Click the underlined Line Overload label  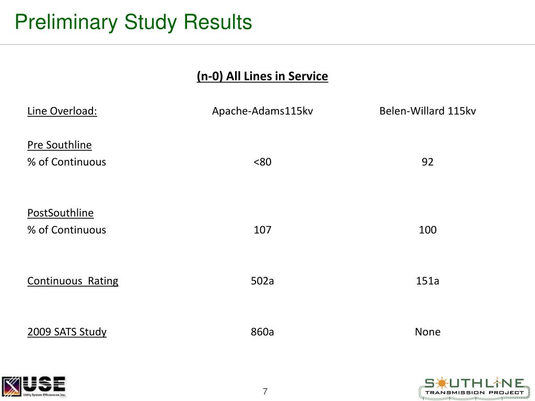[x=62, y=111]
